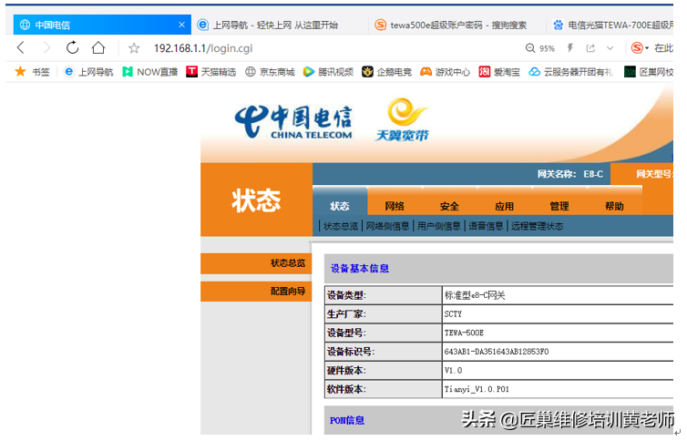687x441 pixels.
Task: Click the 网关名称: E8-C label
Action: 570,174
